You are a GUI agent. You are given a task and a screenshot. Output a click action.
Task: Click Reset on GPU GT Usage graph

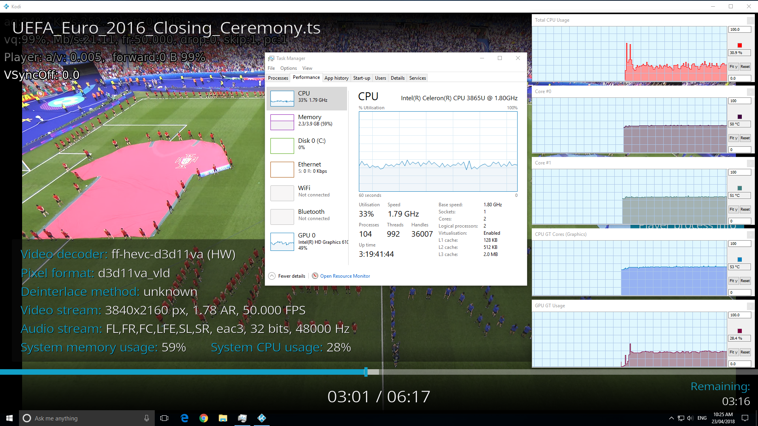tap(745, 352)
